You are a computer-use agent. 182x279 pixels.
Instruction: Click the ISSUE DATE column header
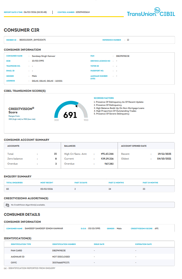[x=99, y=244]
